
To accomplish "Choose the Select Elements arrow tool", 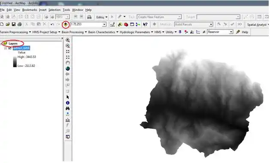I will [x=68, y=97].
